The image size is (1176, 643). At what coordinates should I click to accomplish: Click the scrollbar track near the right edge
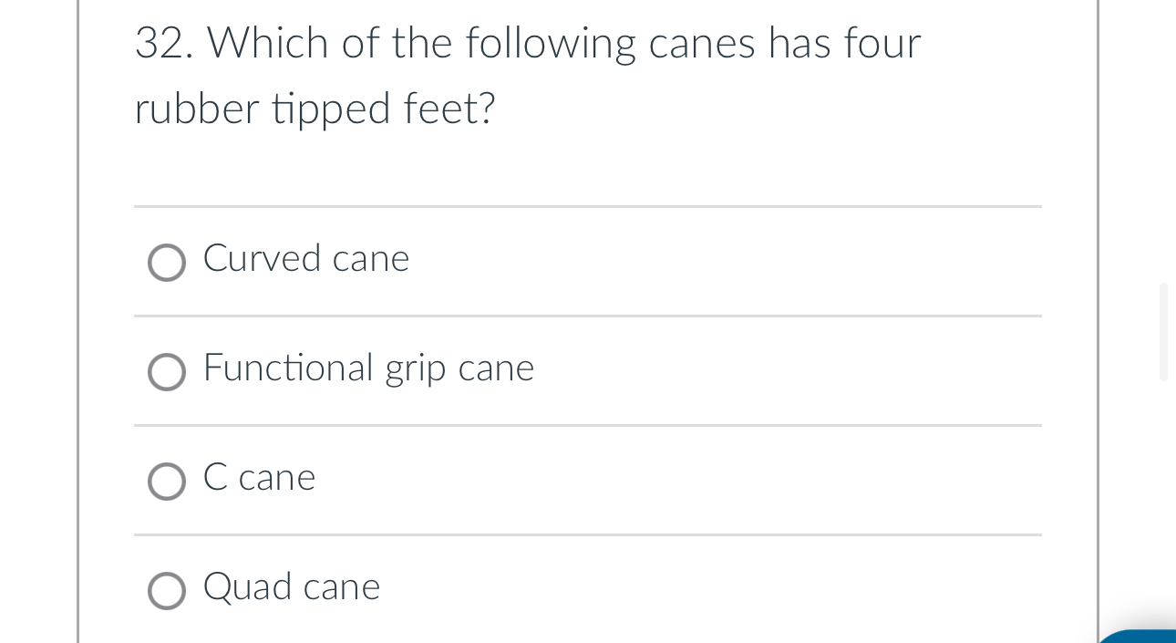(1164, 502)
